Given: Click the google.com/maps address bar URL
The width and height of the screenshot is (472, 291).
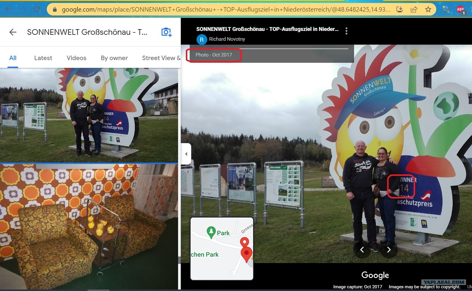Looking at the screenshot, I should (226, 10).
